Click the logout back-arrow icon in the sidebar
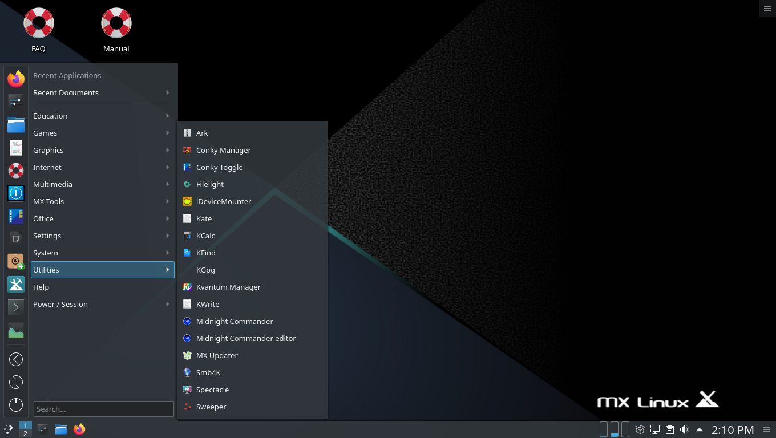 [x=16, y=359]
